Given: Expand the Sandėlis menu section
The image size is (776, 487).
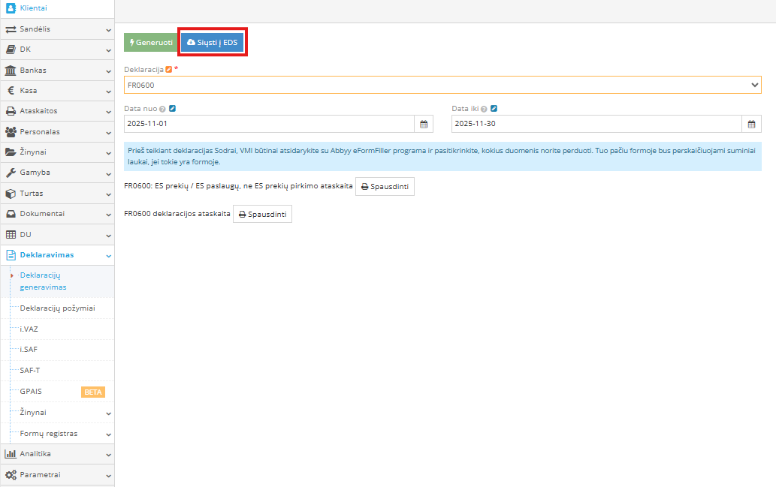Looking at the screenshot, I should point(56,29).
